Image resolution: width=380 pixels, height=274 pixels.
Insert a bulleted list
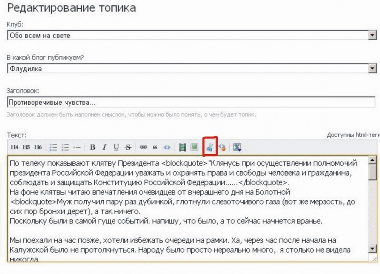pyautogui.click(x=53, y=147)
